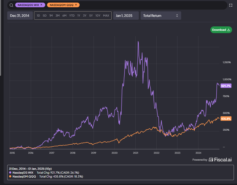Click the 435.8% QQQ value label

click(226, 119)
